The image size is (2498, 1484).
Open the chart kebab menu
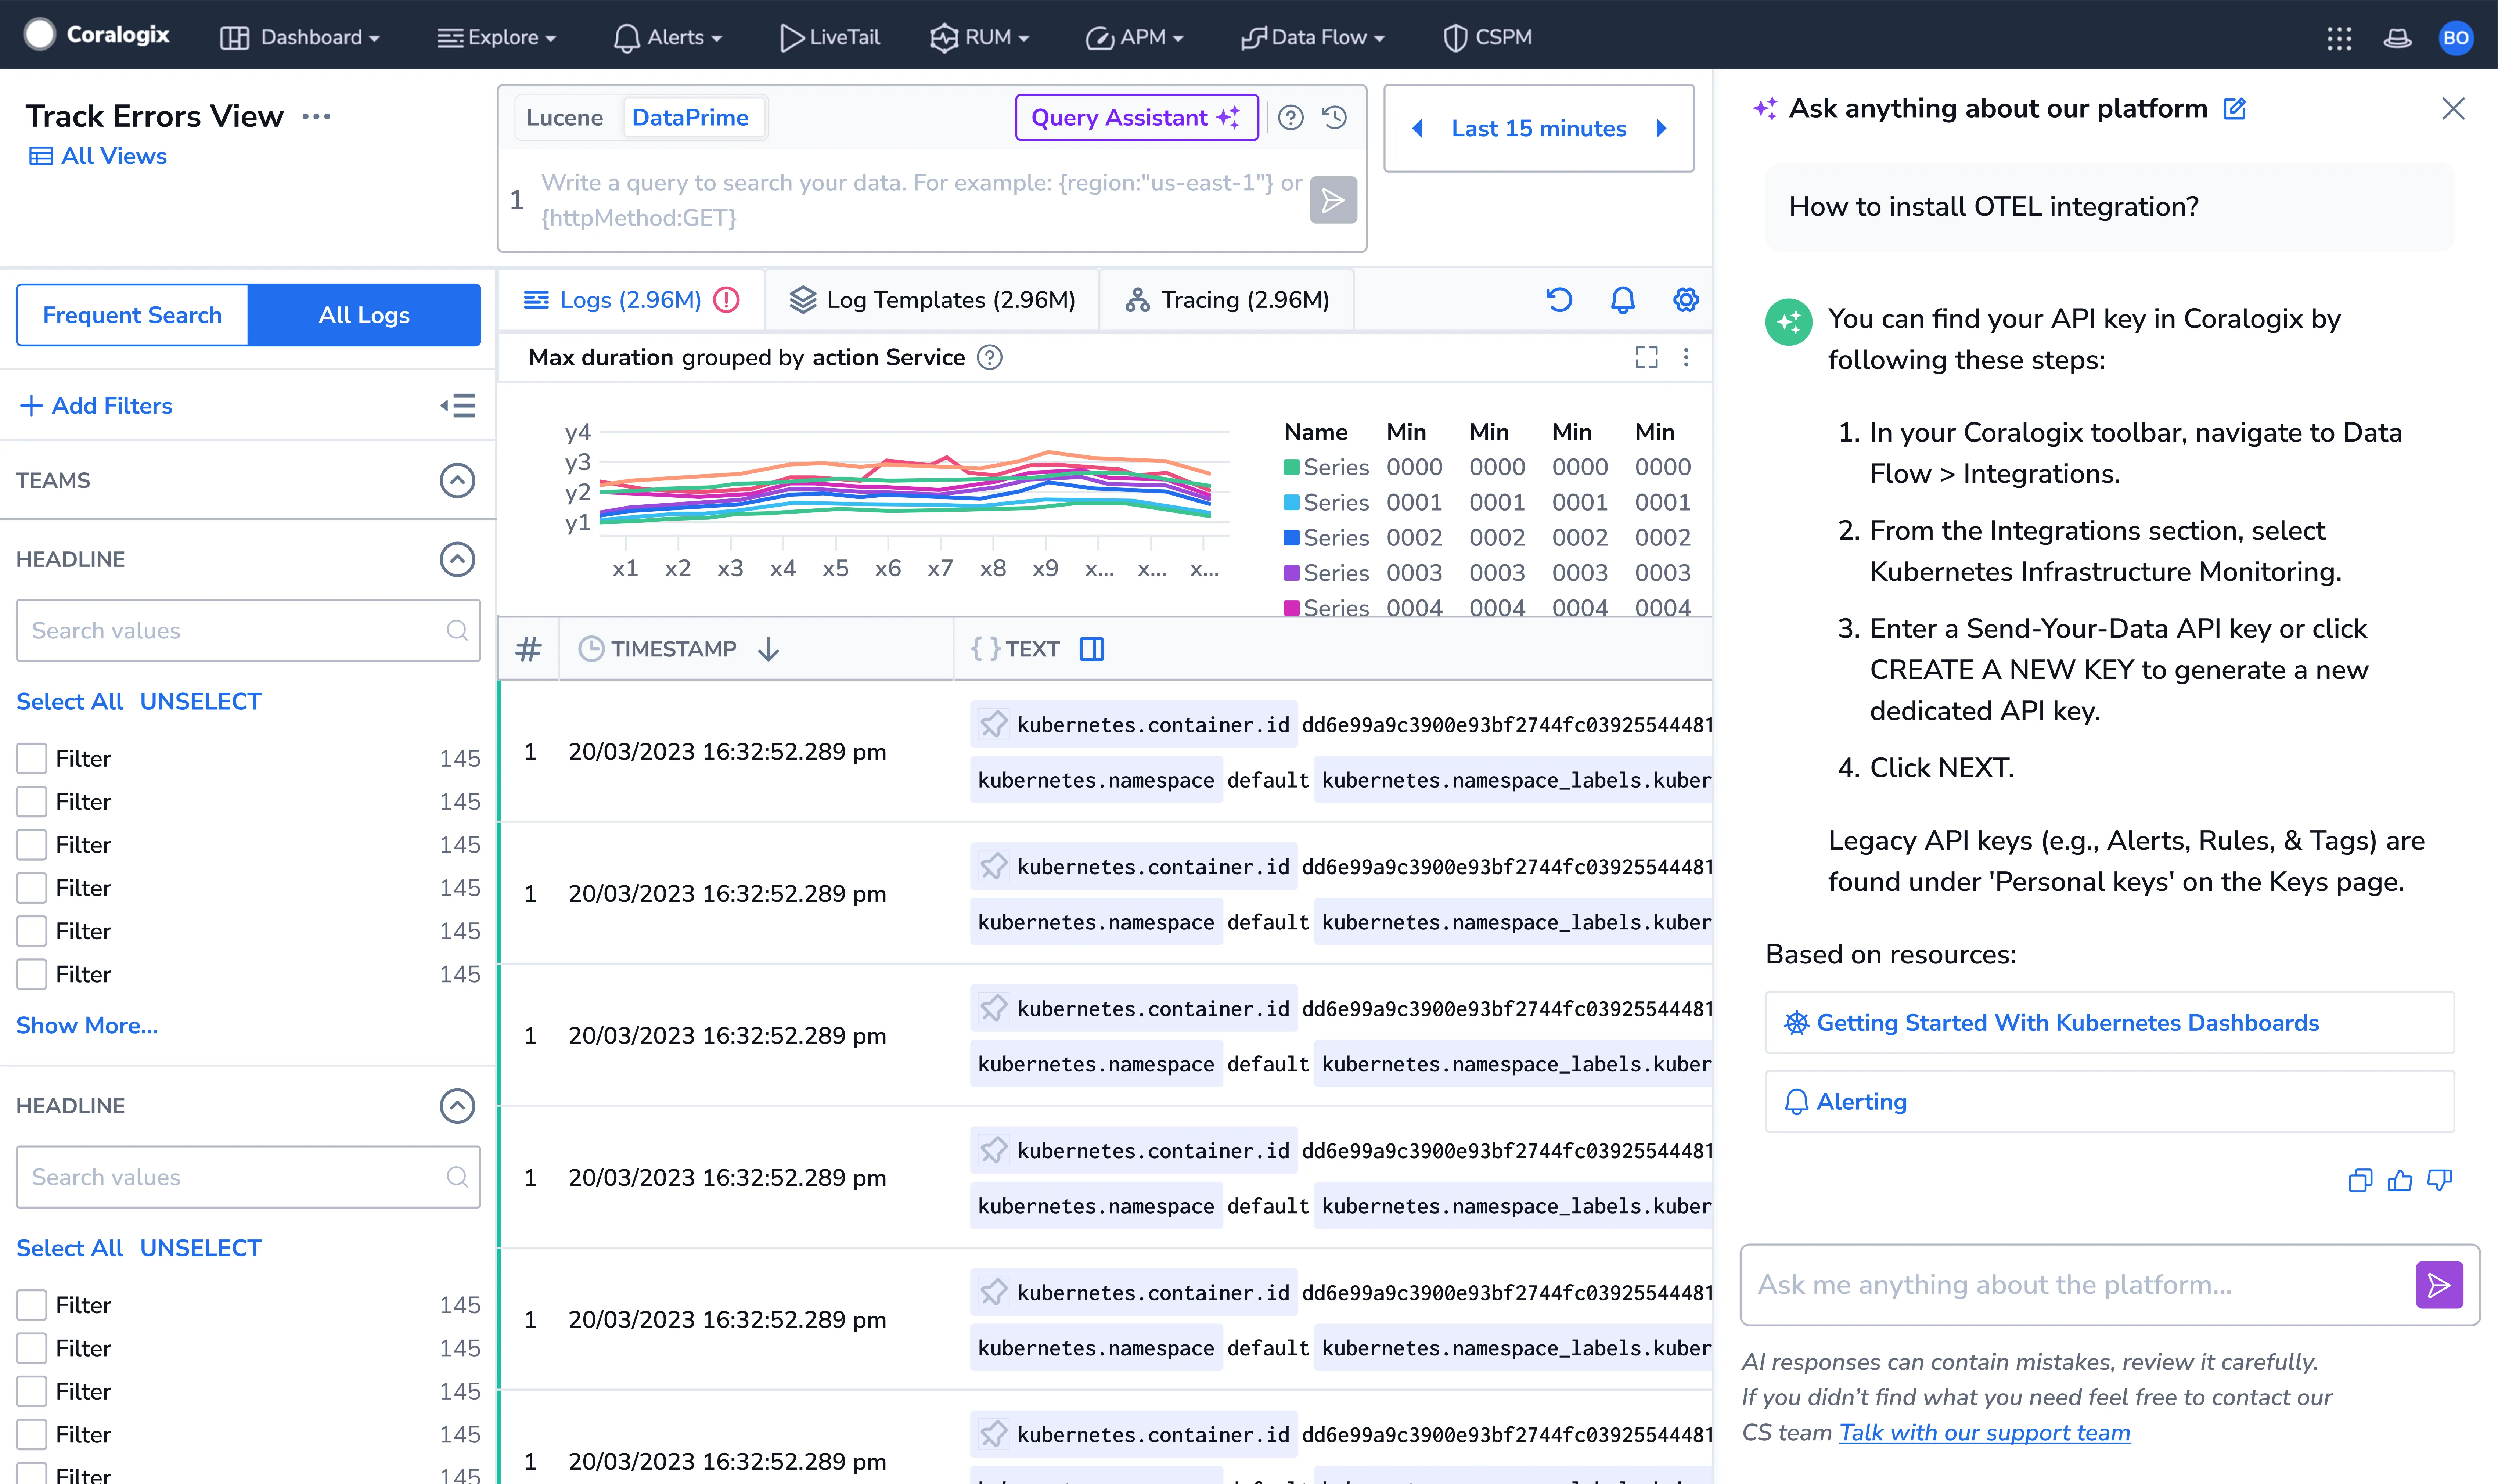tap(1686, 357)
